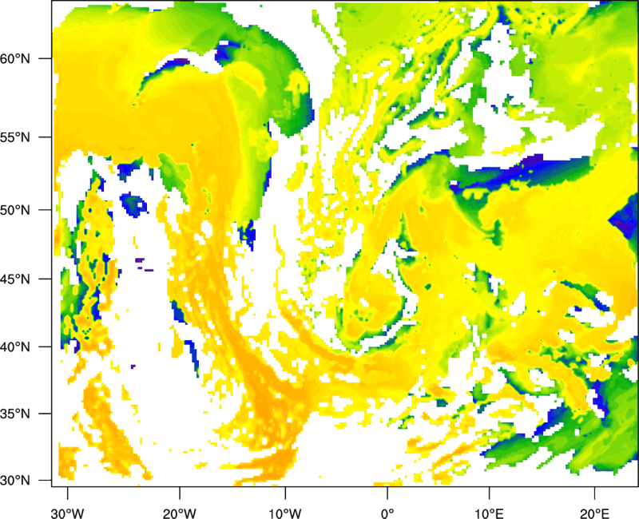Click the 10°E longitude label
The image size is (639, 519).
point(489,513)
